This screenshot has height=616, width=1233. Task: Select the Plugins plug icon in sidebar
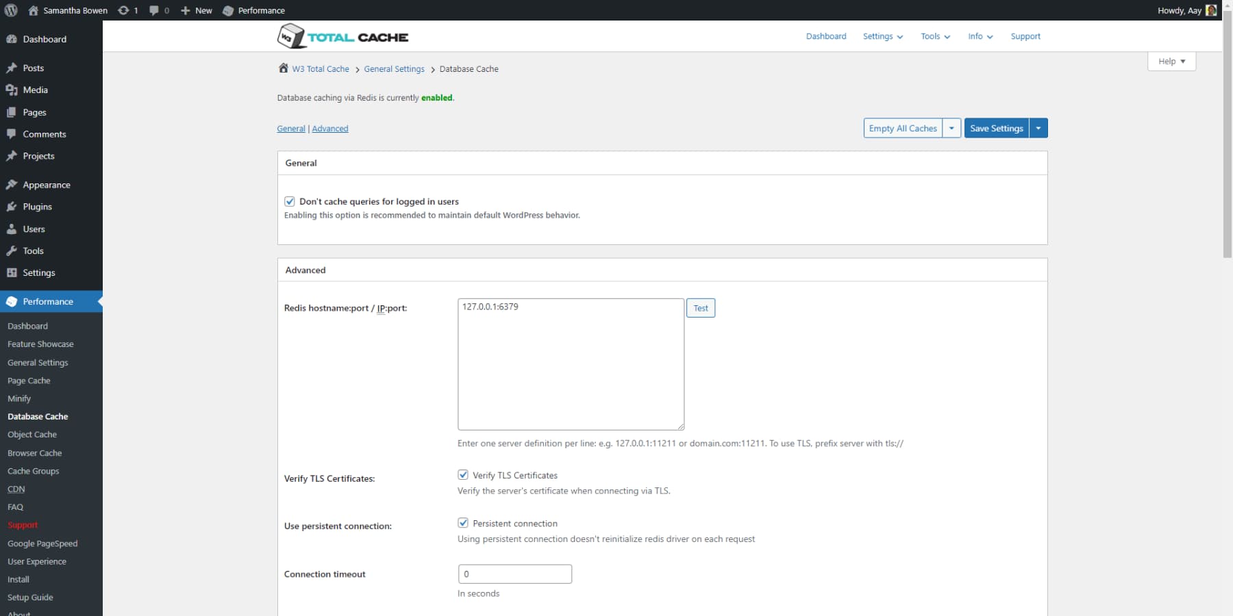[x=12, y=207]
